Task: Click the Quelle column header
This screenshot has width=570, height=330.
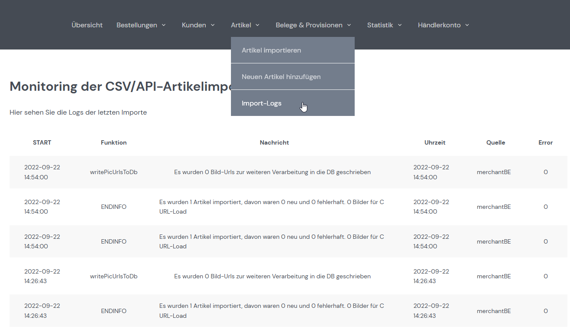Action: pyautogui.click(x=496, y=142)
